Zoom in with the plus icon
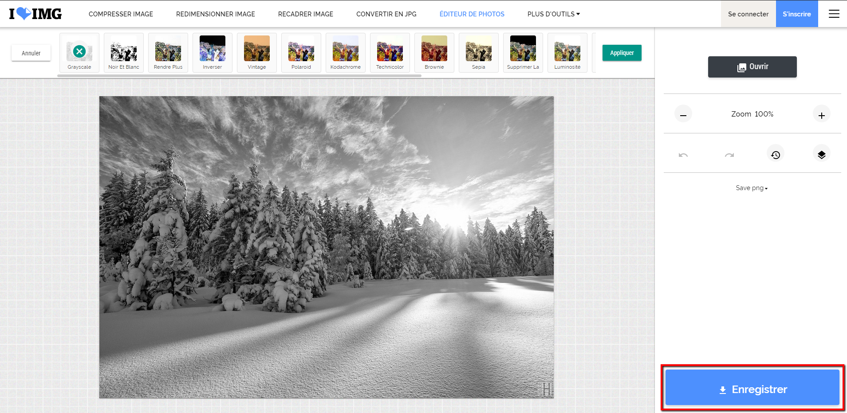This screenshot has width=847, height=413. point(821,115)
